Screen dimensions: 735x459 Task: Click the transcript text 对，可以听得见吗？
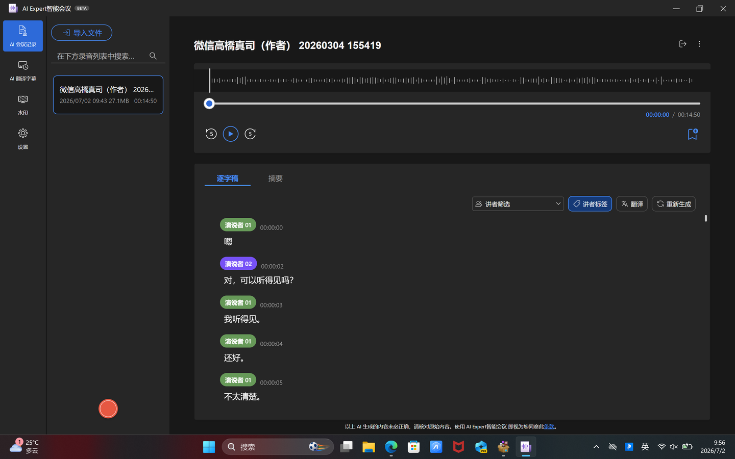pyautogui.click(x=259, y=280)
